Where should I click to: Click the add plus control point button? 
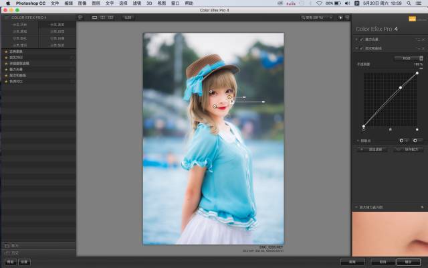pos(404,141)
